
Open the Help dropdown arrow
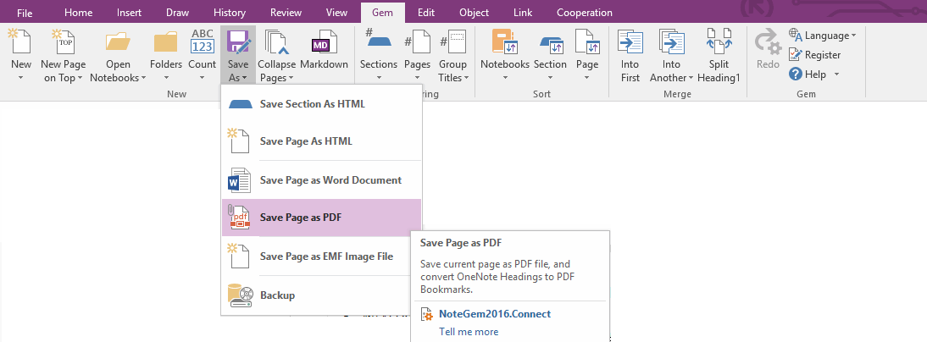coord(836,74)
